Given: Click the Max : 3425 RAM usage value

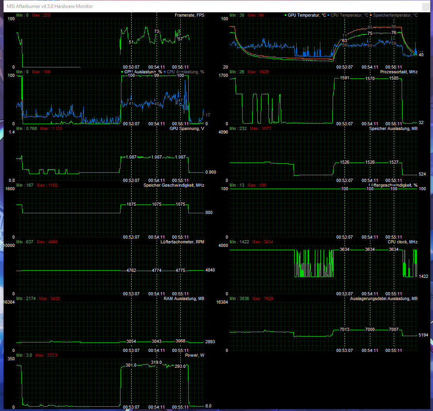Looking at the screenshot, I should point(50,298).
